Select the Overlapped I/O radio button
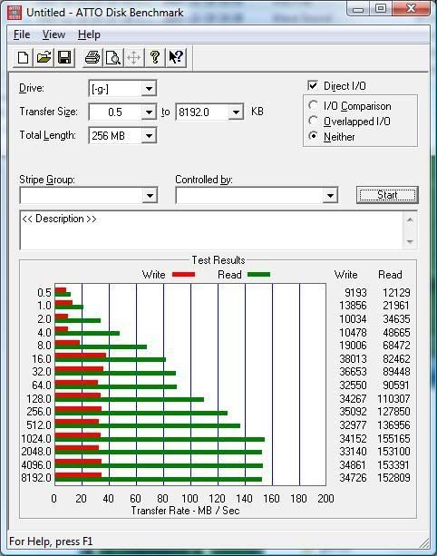This screenshot has height=556, width=437. tap(314, 121)
